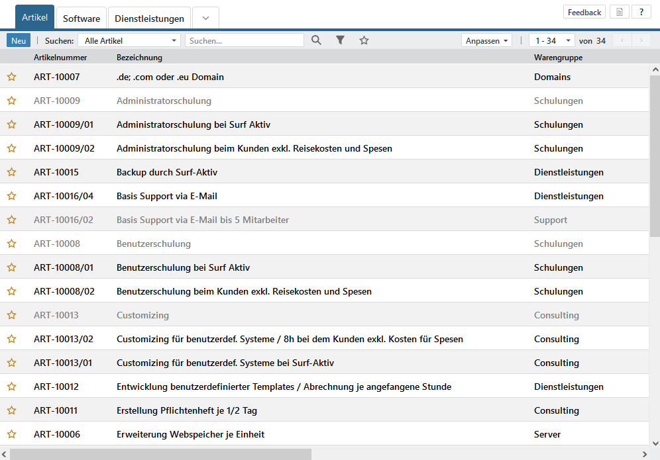This screenshot has width=660, height=460.
Task: Open the Software tab
Action: (x=82, y=19)
